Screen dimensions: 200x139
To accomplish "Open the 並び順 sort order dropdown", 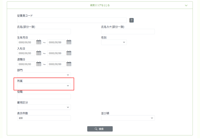I will click(x=128, y=118).
